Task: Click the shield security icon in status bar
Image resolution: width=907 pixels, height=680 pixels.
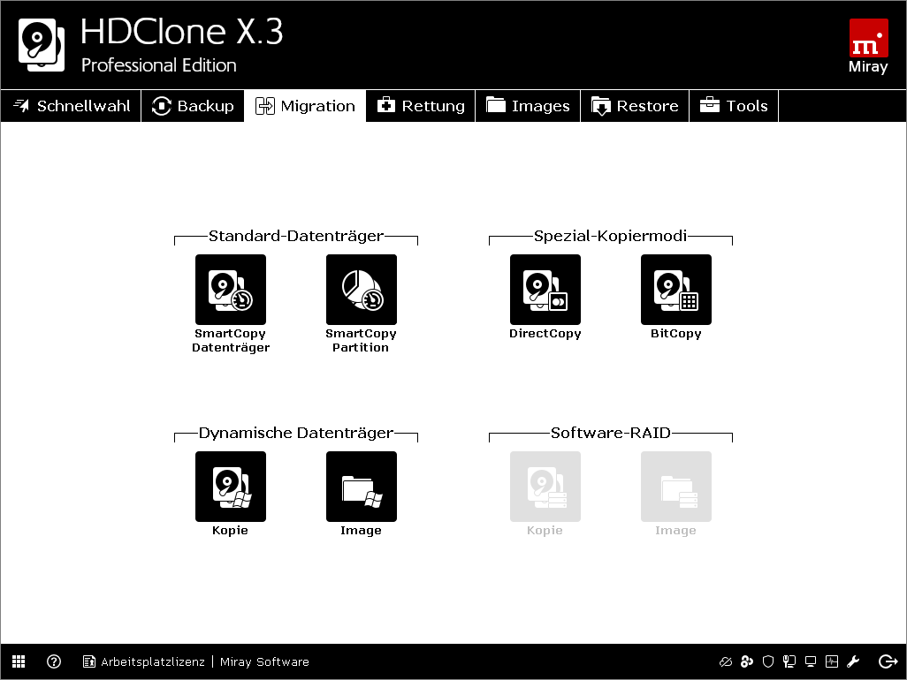Action: [768, 661]
